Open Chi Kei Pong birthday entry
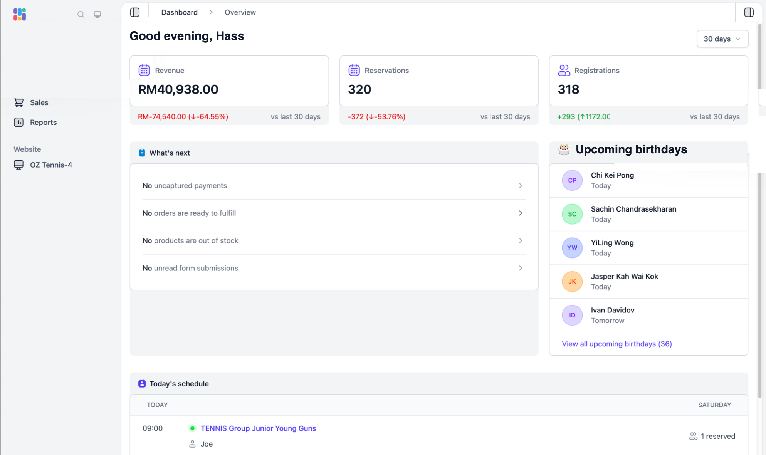 coord(648,180)
